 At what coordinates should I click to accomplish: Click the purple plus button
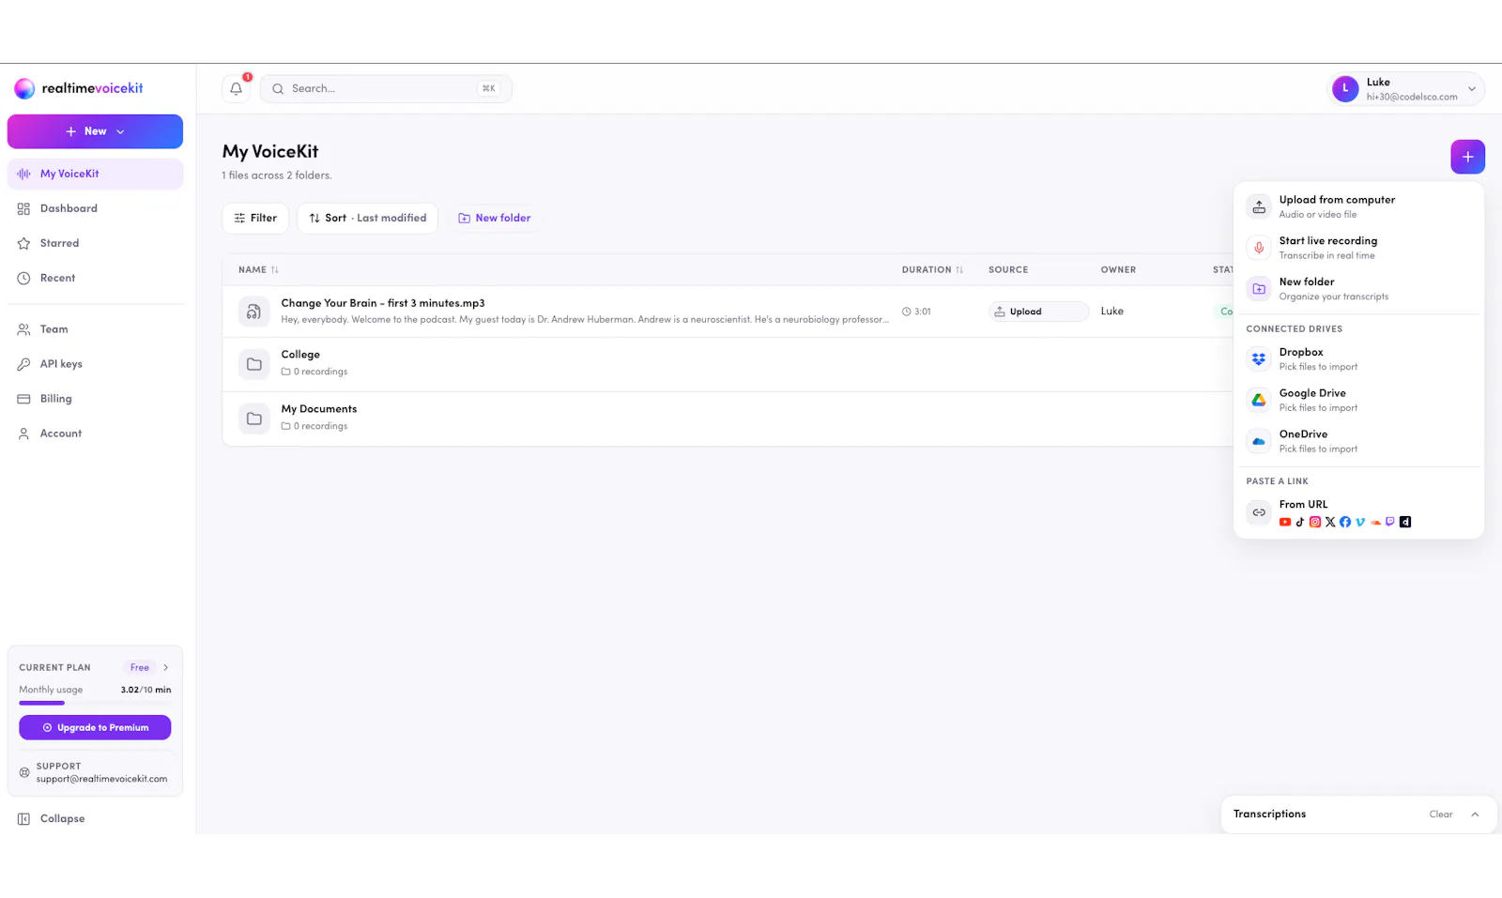1467,157
